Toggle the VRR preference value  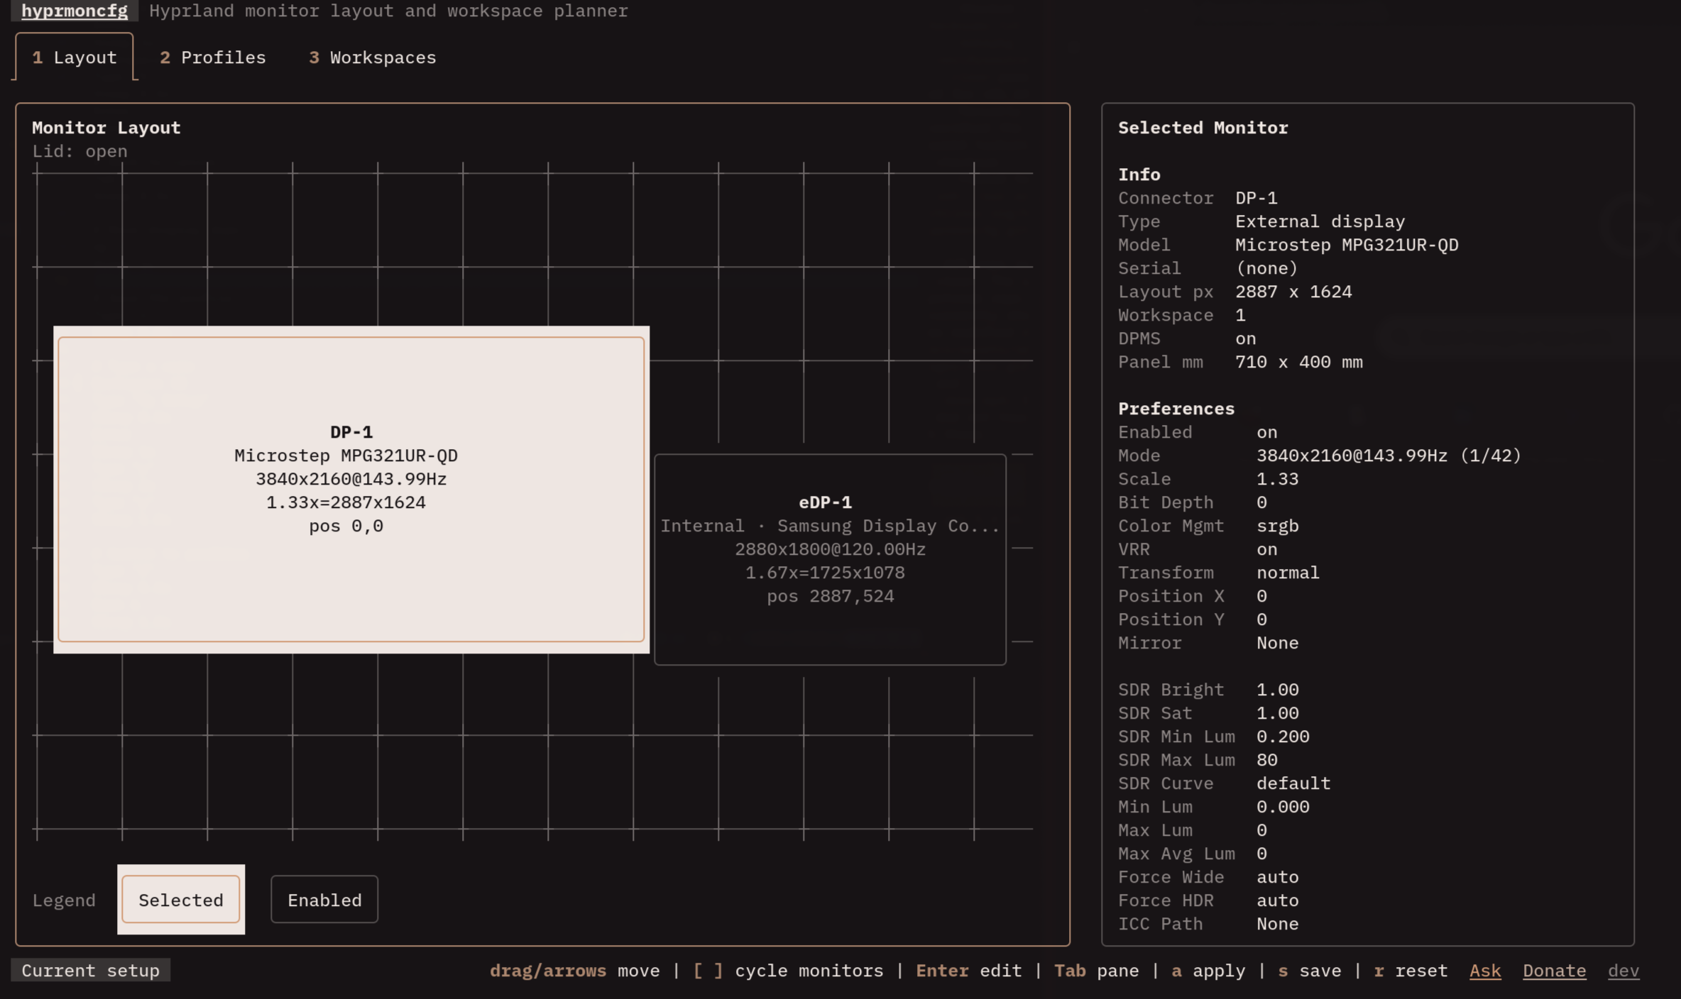1267,549
